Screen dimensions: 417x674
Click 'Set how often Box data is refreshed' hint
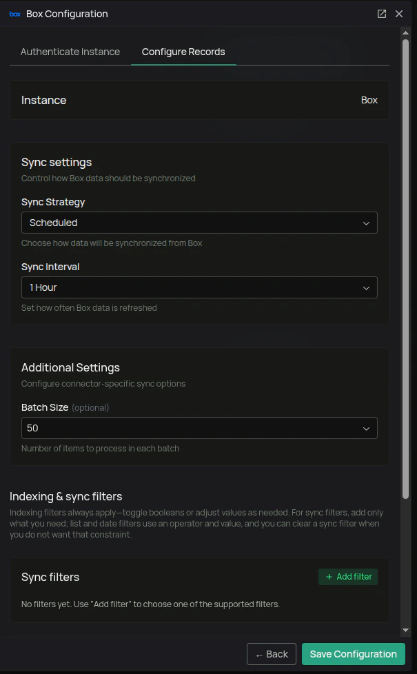[x=89, y=308]
